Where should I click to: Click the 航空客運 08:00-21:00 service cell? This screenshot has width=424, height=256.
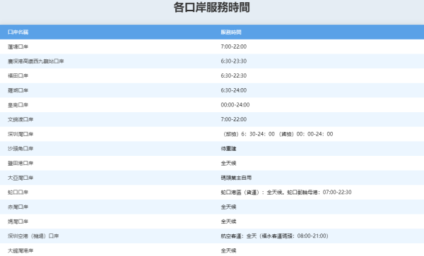[x=274, y=236]
